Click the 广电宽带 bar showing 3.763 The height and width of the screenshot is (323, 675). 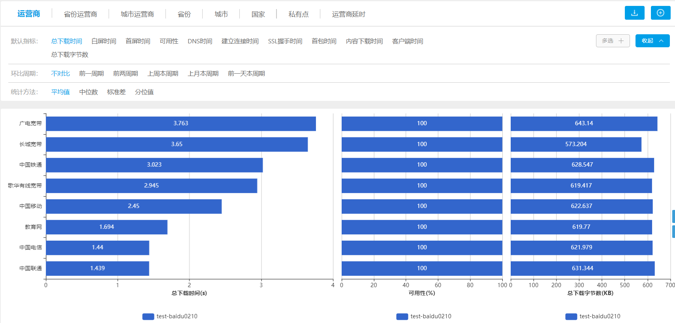tap(181, 124)
